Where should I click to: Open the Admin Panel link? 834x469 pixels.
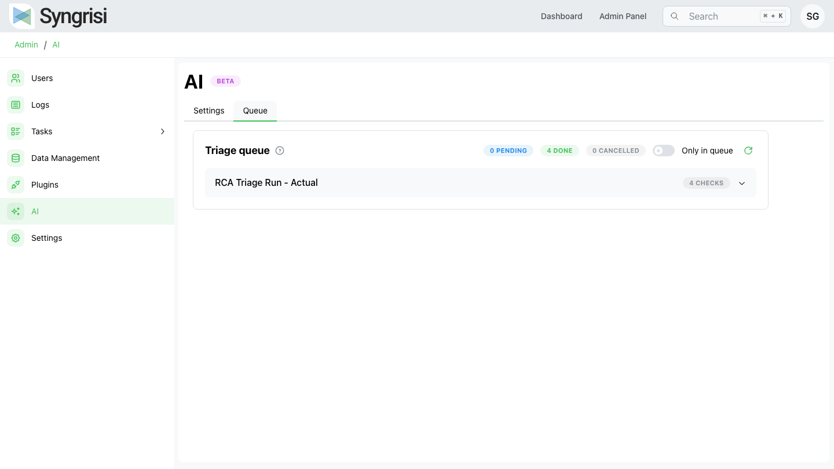[623, 16]
